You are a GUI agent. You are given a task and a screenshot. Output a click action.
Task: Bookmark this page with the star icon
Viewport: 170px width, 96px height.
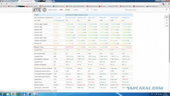(x=160, y=4)
